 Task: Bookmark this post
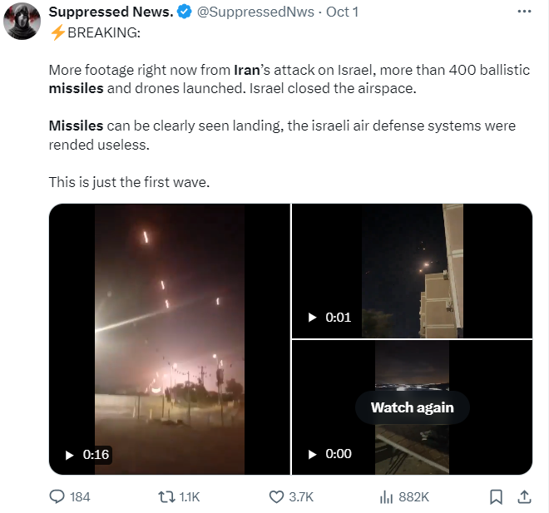[496, 496]
